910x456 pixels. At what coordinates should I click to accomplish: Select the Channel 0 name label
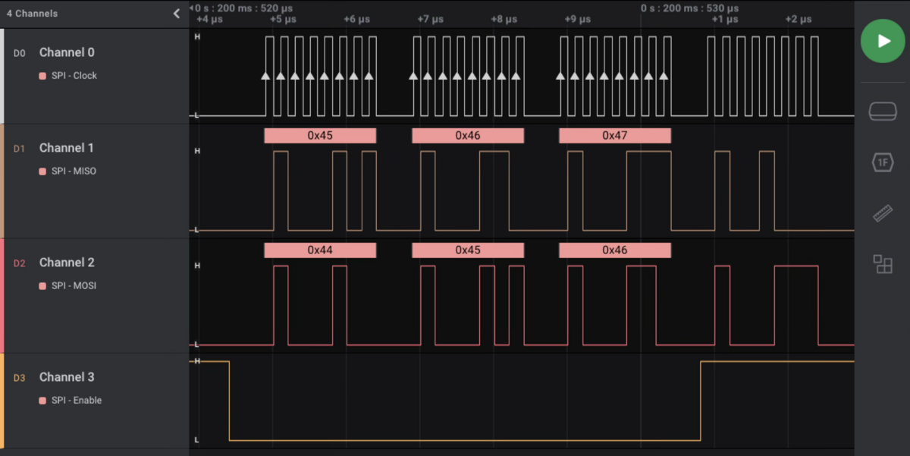click(67, 52)
